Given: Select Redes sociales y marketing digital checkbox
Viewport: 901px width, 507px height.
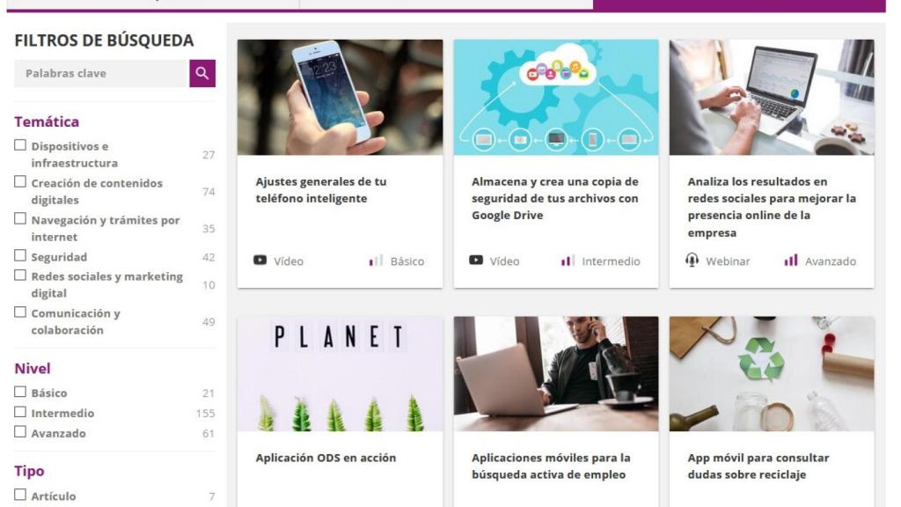Looking at the screenshot, I should pos(20,276).
